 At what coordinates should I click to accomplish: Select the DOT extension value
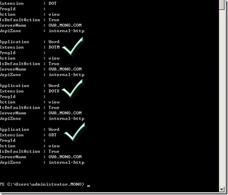[52, 3]
